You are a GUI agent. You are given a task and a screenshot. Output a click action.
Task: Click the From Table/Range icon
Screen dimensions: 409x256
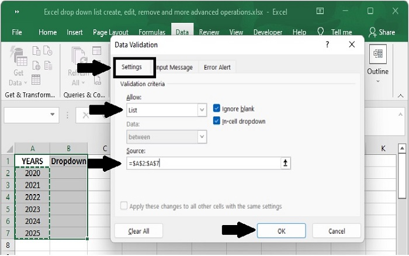coord(36,79)
